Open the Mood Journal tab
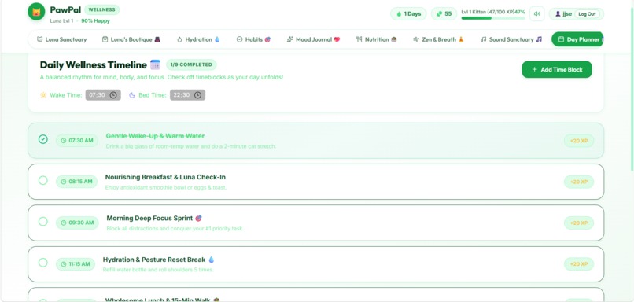The width and height of the screenshot is (634, 302). click(x=313, y=39)
